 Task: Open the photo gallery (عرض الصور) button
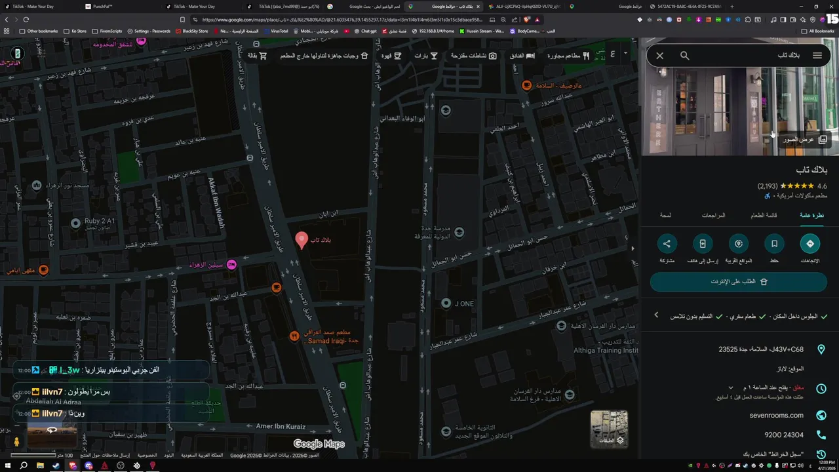tap(806, 140)
